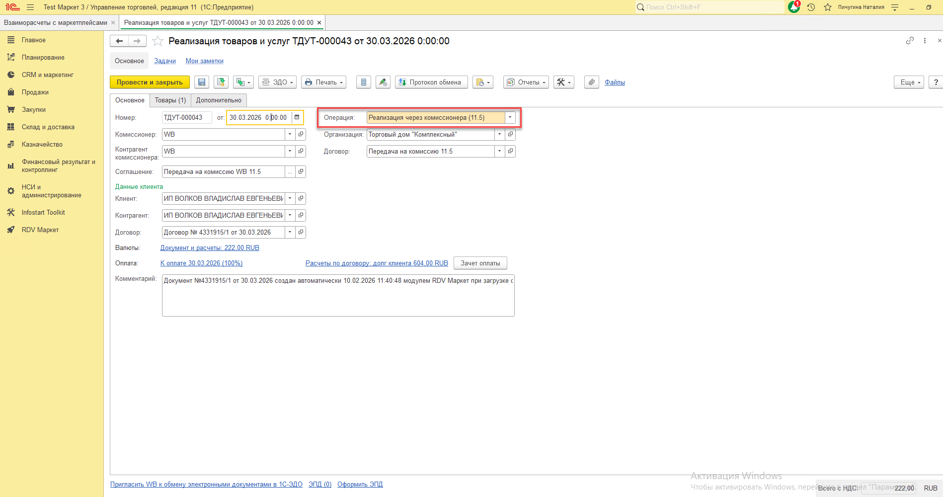Open Документ и расчеты: 222,00 RUB link

tap(210, 248)
